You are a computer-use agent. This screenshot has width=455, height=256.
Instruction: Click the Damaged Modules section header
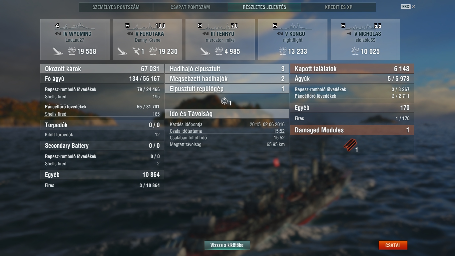[352, 130]
